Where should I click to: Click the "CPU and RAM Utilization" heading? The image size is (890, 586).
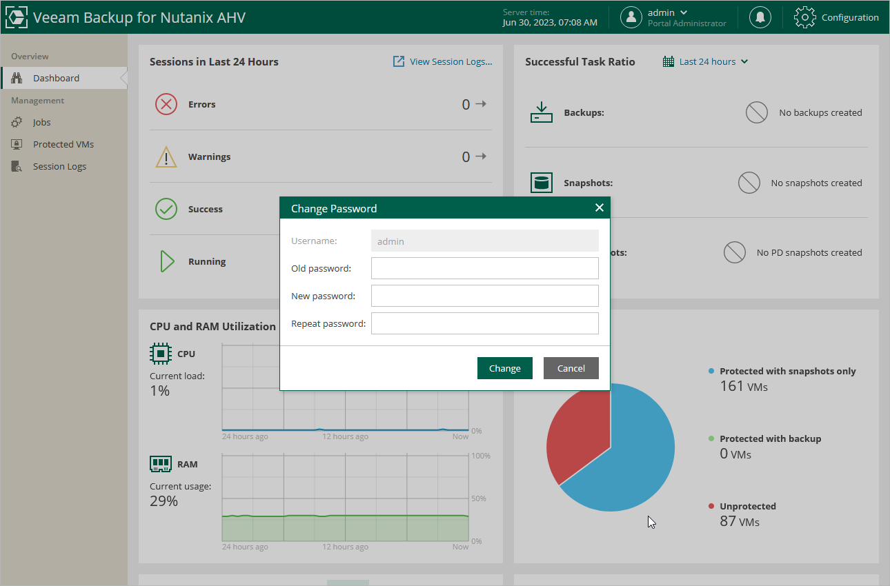tap(212, 326)
